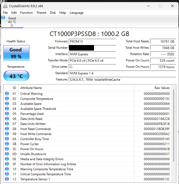Click the CrystalDiskInfo app icon in title bar
This screenshot has height=184, width=179.
pyautogui.click(x=5, y=6)
